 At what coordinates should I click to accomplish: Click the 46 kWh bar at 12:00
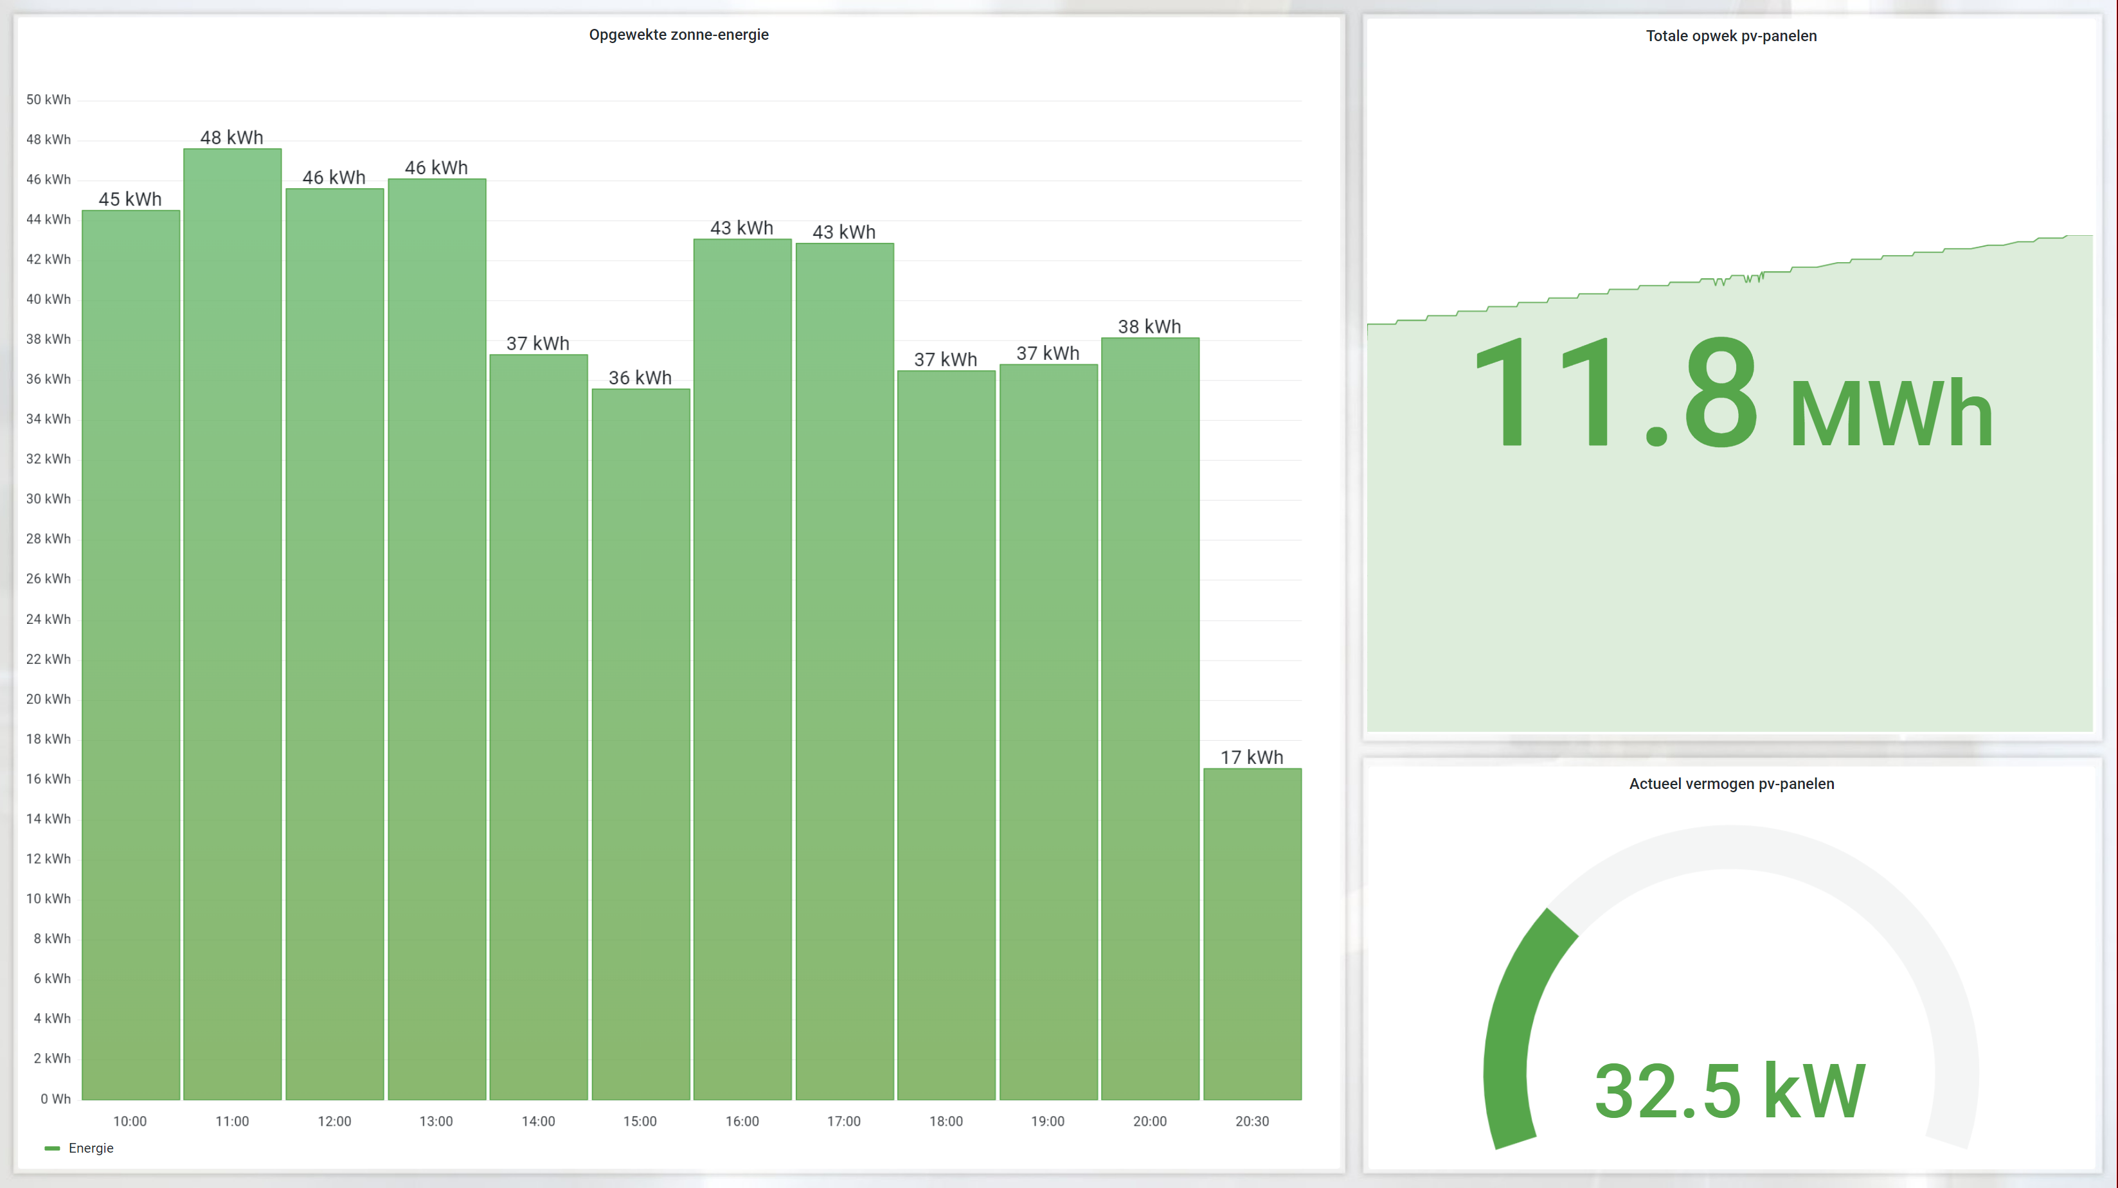click(335, 645)
